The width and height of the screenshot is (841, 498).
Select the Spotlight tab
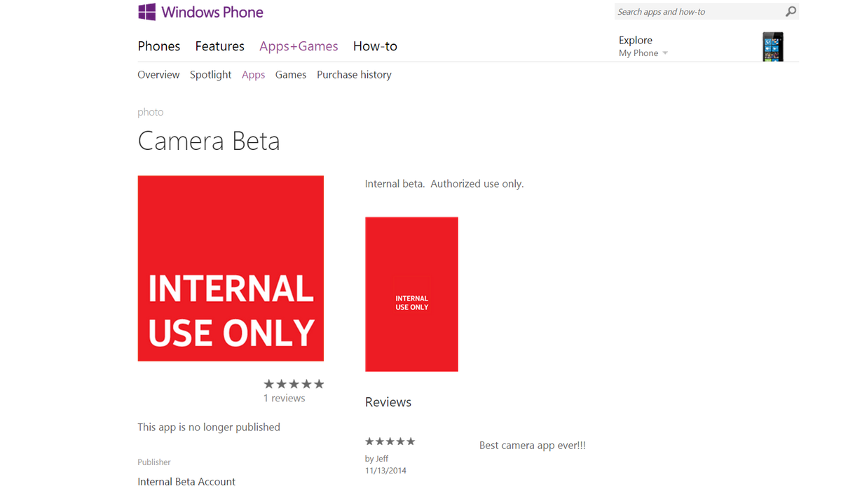pos(210,74)
